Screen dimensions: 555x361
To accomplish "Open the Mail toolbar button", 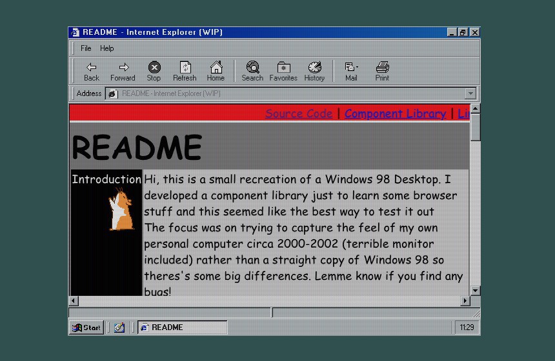I will pyautogui.click(x=351, y=72).
